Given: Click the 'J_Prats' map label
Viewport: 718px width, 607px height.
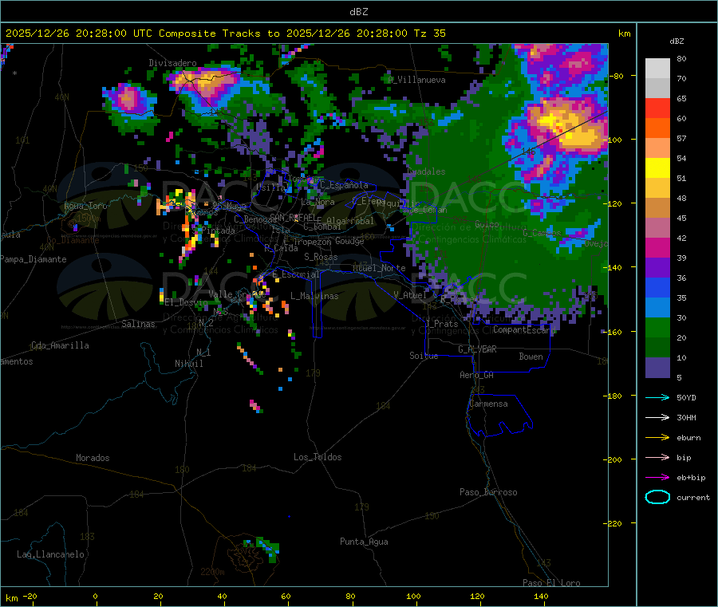Looking at the screenshot, I should pos(441,324).
